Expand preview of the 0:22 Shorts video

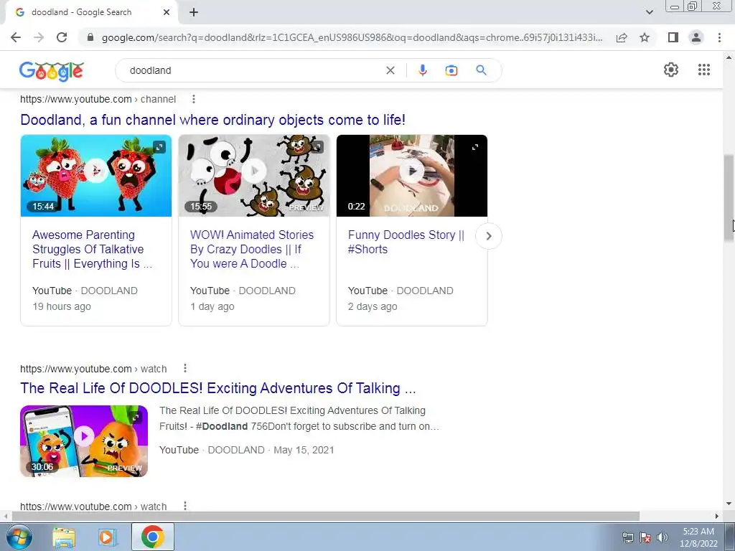click(475, 147)
